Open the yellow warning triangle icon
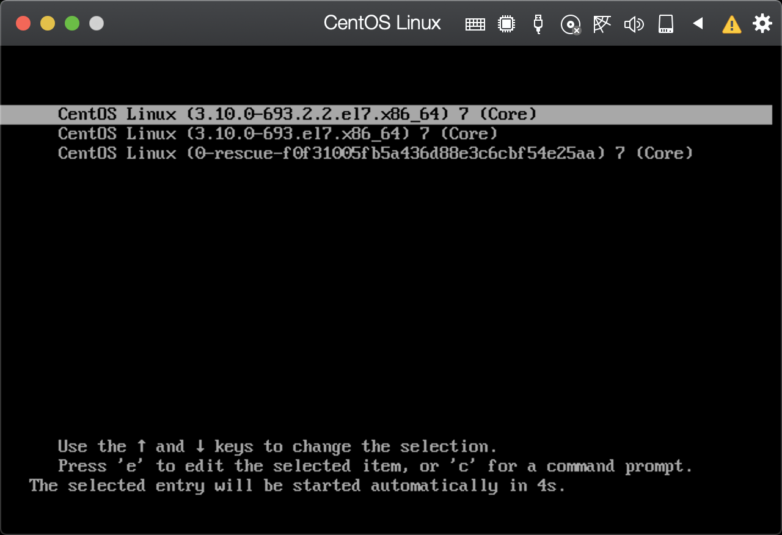 pyautogui.click(x=731, y=23)
